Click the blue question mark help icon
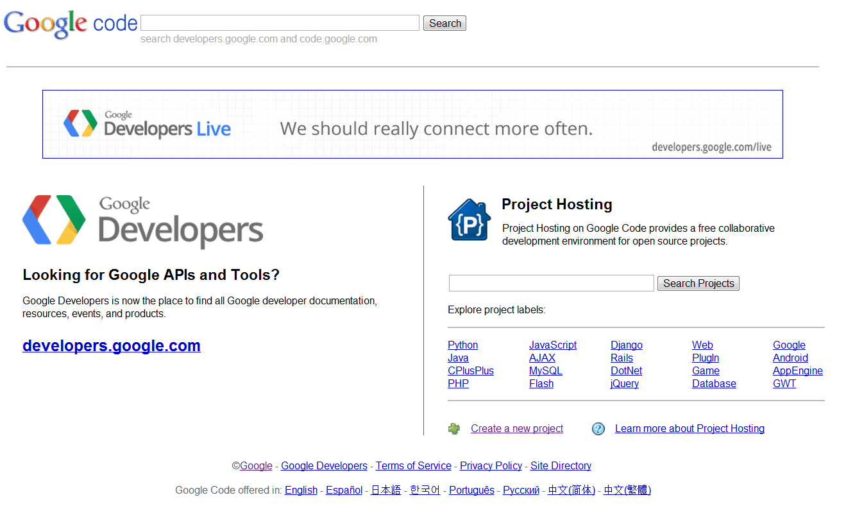This screenshot has width=846, height=520. coord(598,429)
